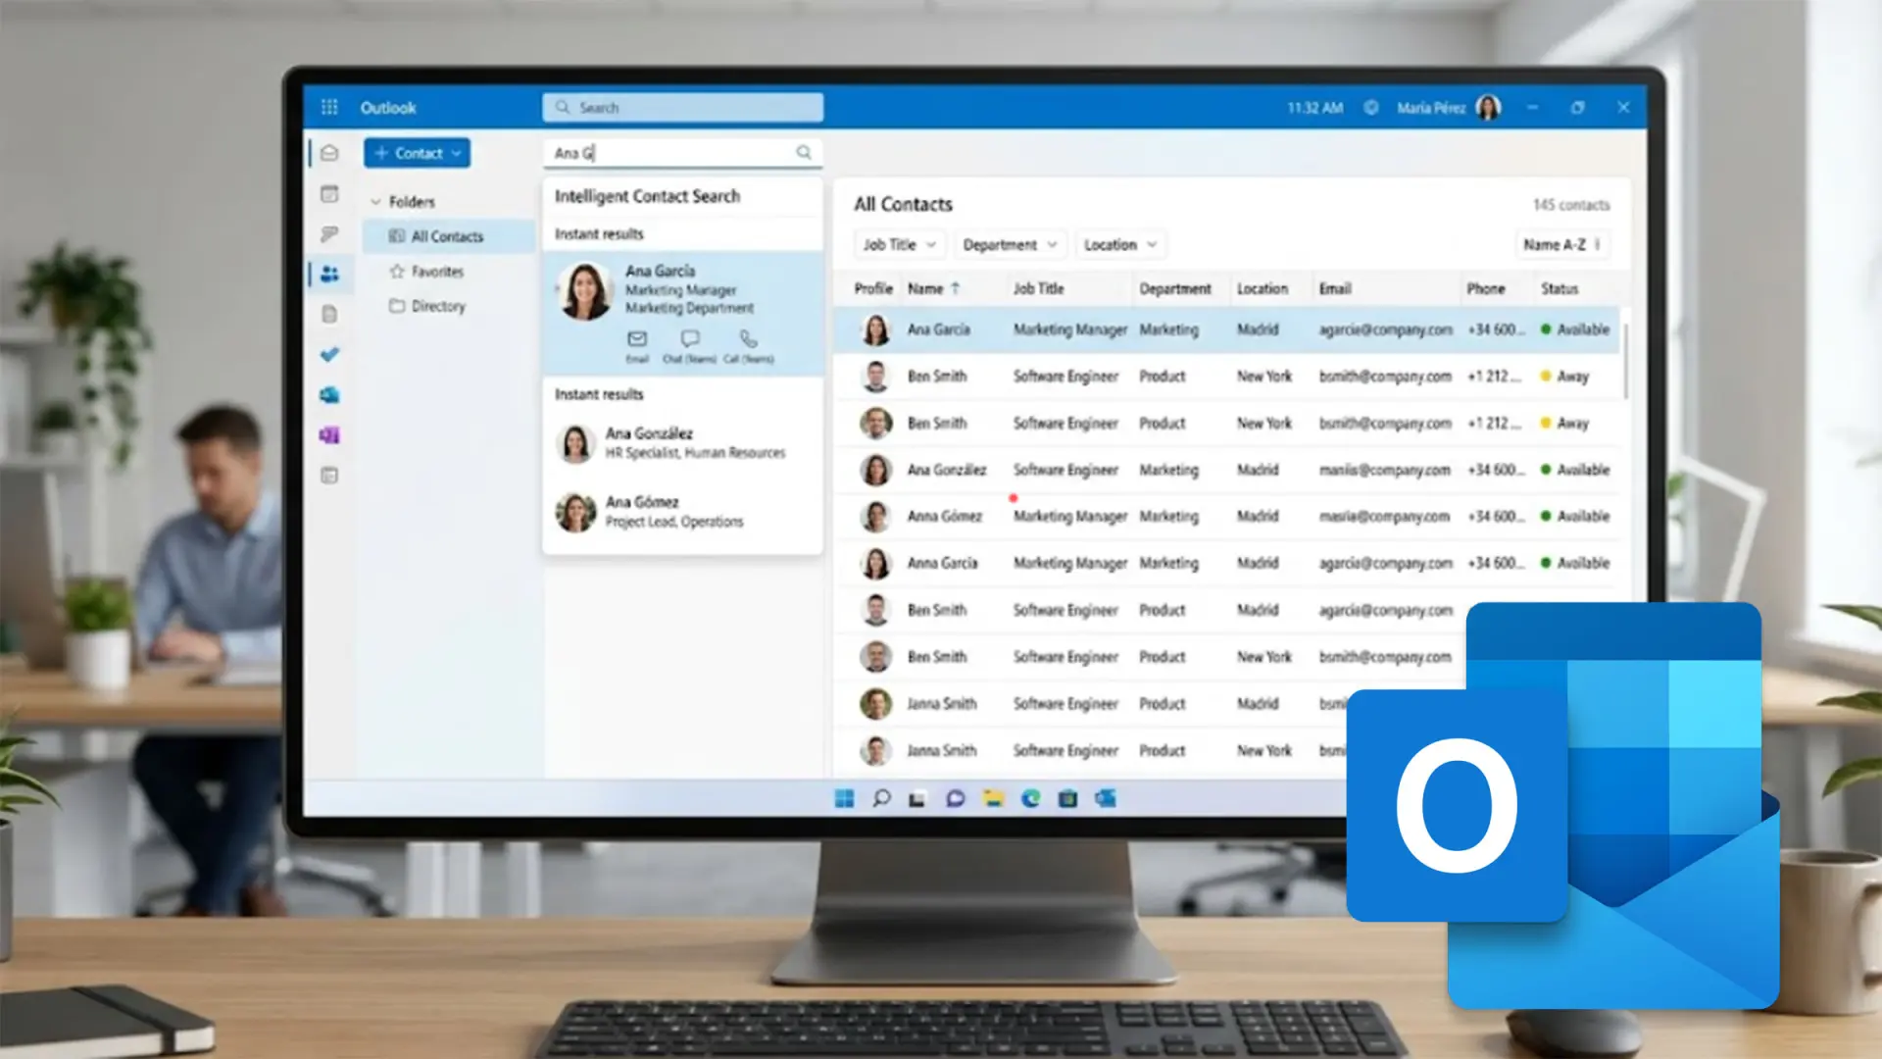Select the Favorites folder
This screenshot has width=1882, height=1059.
click(x=437, y=272)
